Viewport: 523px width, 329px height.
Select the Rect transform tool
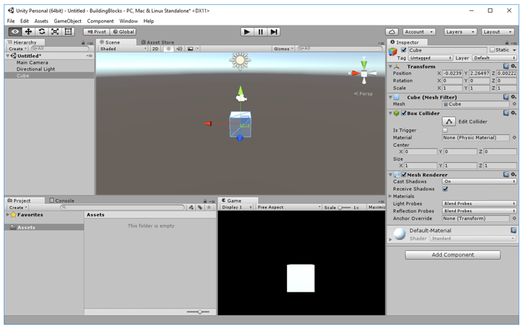click(x=67, y=32)
